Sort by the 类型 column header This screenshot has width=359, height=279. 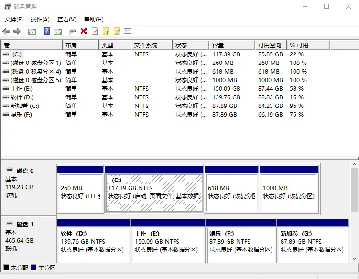tap(115, 45)
